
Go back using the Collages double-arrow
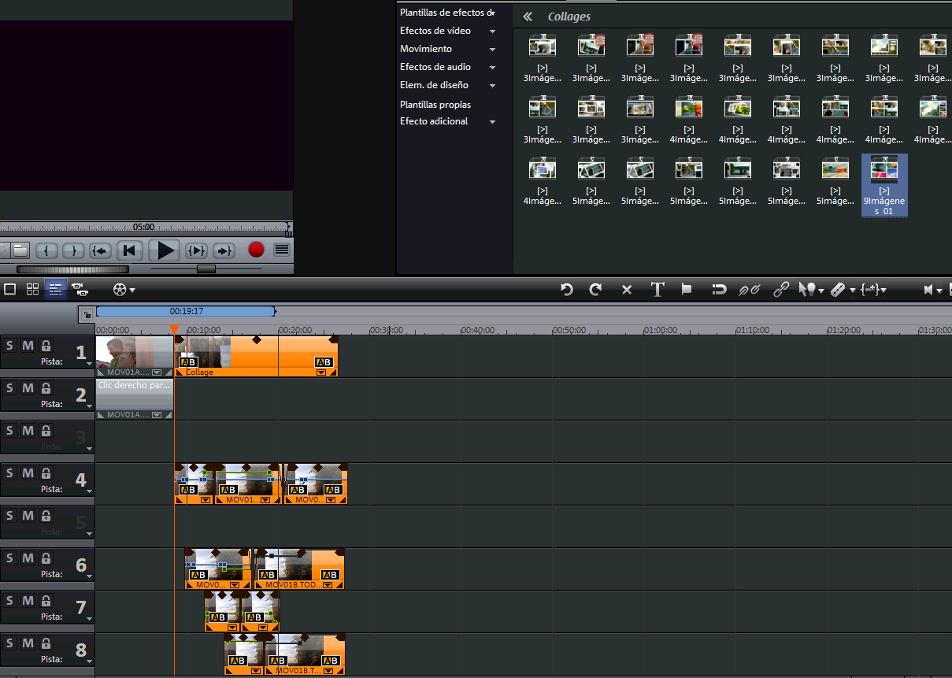coord(528,17)
